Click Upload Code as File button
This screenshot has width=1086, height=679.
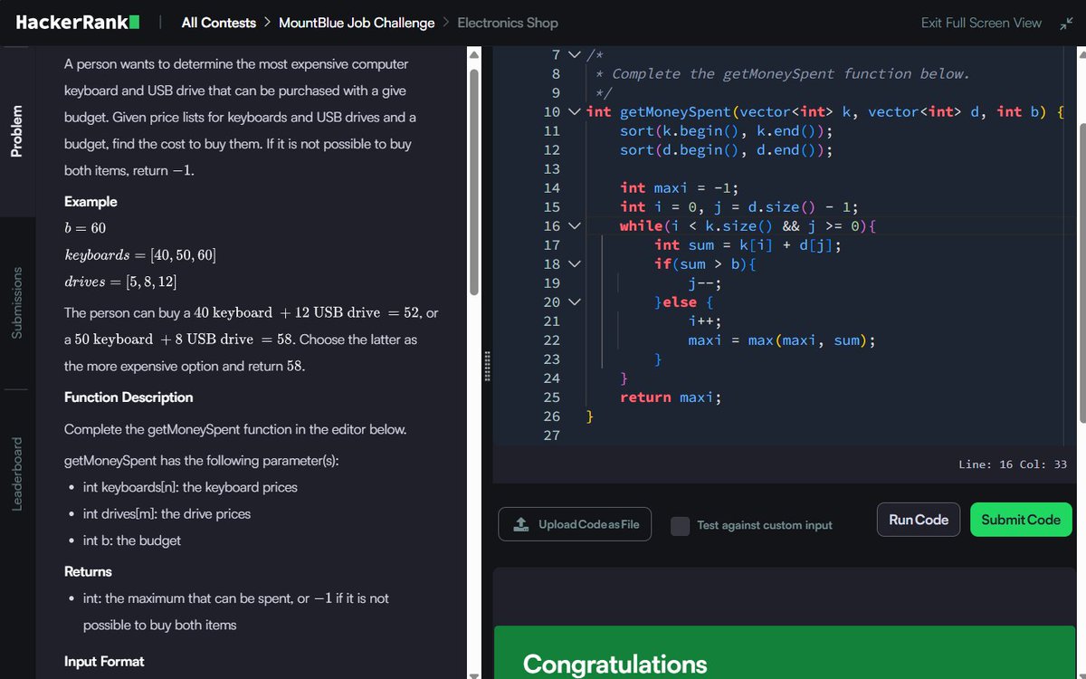(x=575, y=524)
